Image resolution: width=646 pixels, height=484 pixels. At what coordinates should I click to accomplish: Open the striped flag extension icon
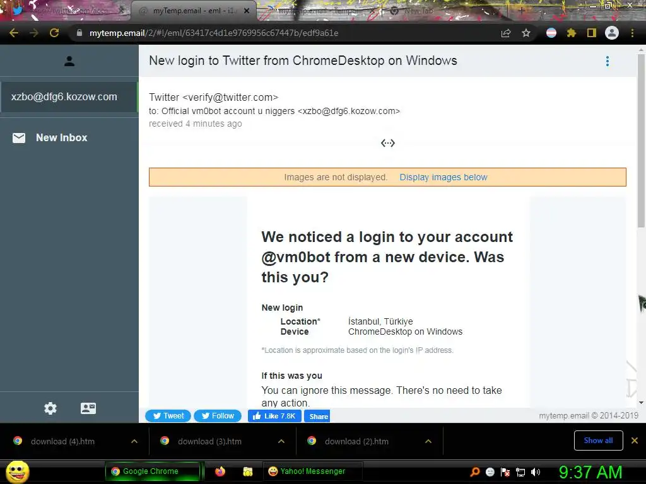[551, 33]
